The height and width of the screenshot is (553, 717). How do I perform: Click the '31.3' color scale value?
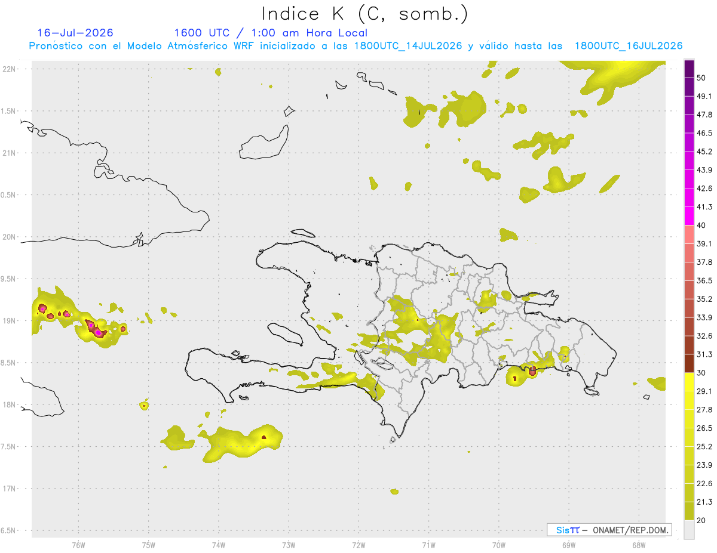704,354
